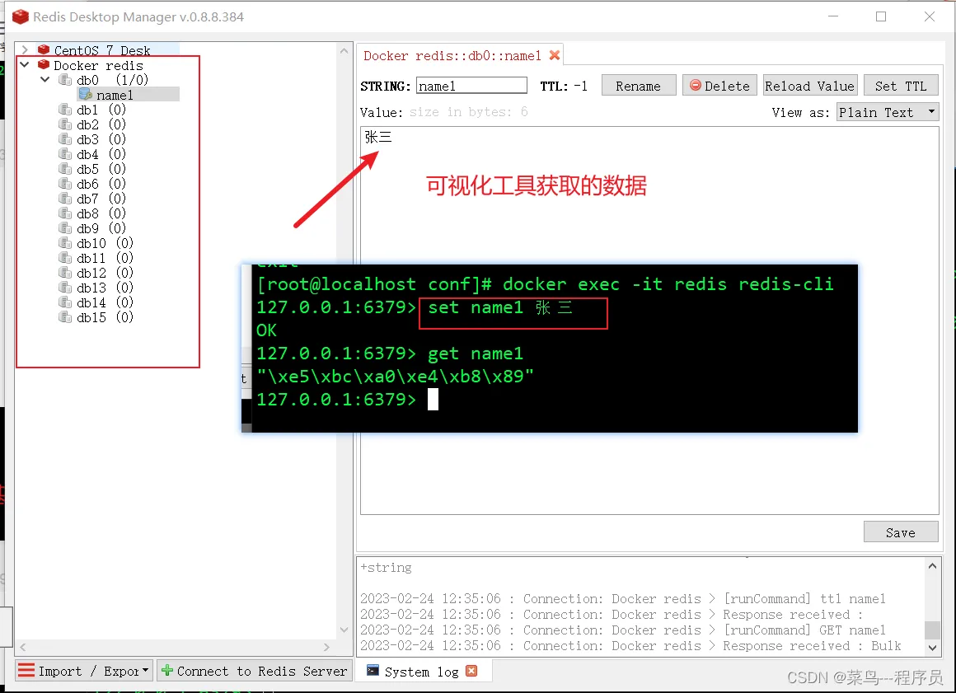The image size is (956, 693).
Task: Click the db13 database icon
Action: pos(65,287)
